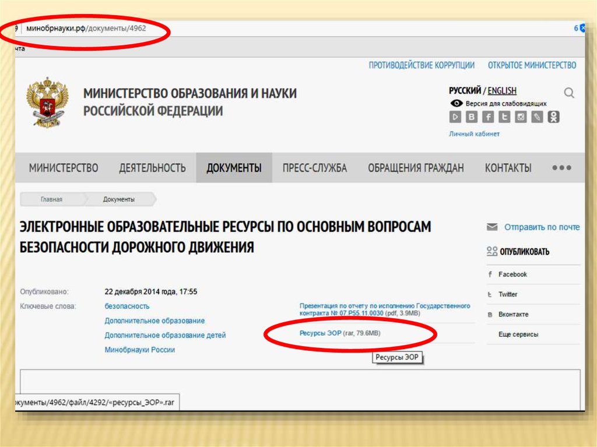Select РУССКИЙ language
This screenshot has height=447, width=597.
click(465, 90)
